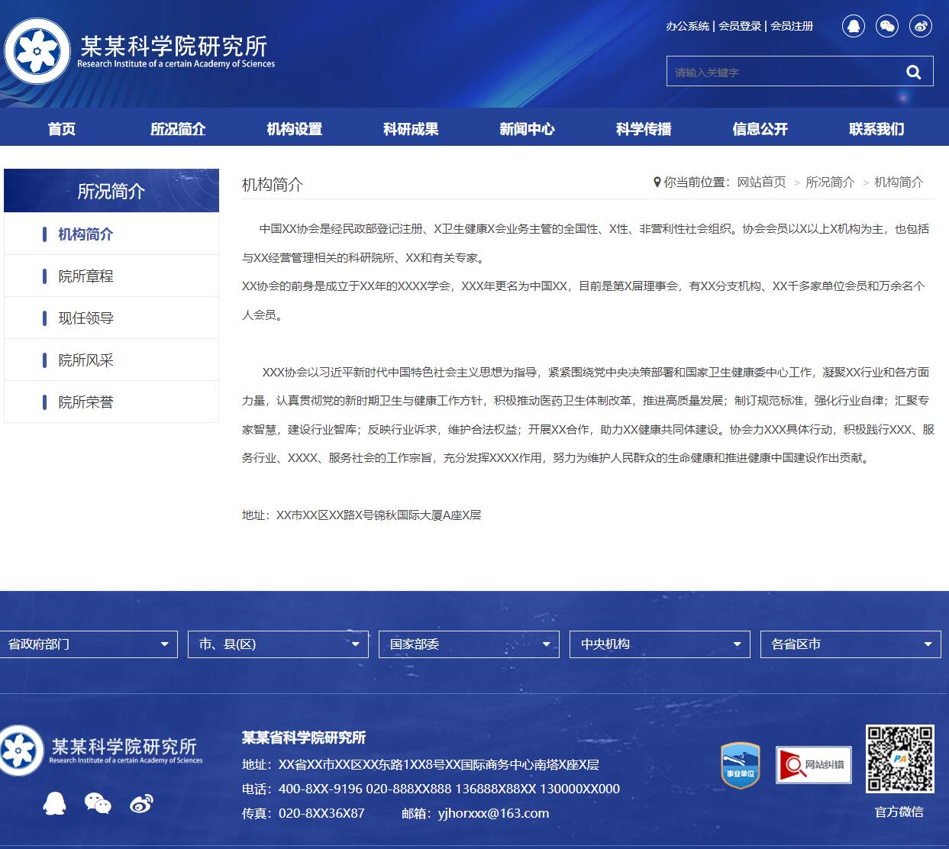Click the search magnifier icon
Image resolution: width=949 pixels, height=849 pixels.
913,72
